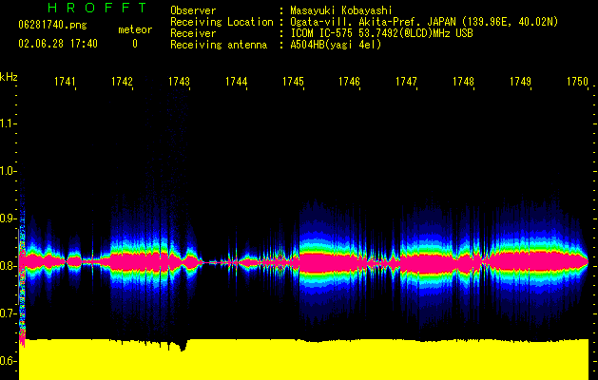598x380 pixels.
Task: Click the kHz axis unit label
Action: pyautogui.click(x=9, y=77)
